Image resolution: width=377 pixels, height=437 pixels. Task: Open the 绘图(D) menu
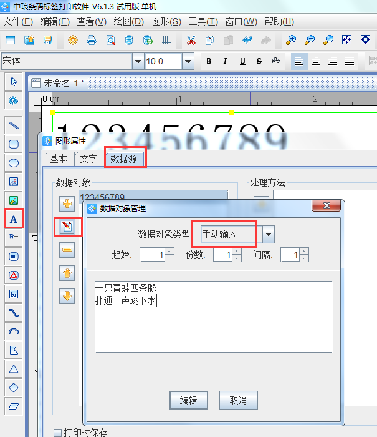(128, 21)
